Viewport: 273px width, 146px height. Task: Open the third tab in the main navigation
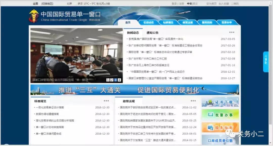point(168,22)
